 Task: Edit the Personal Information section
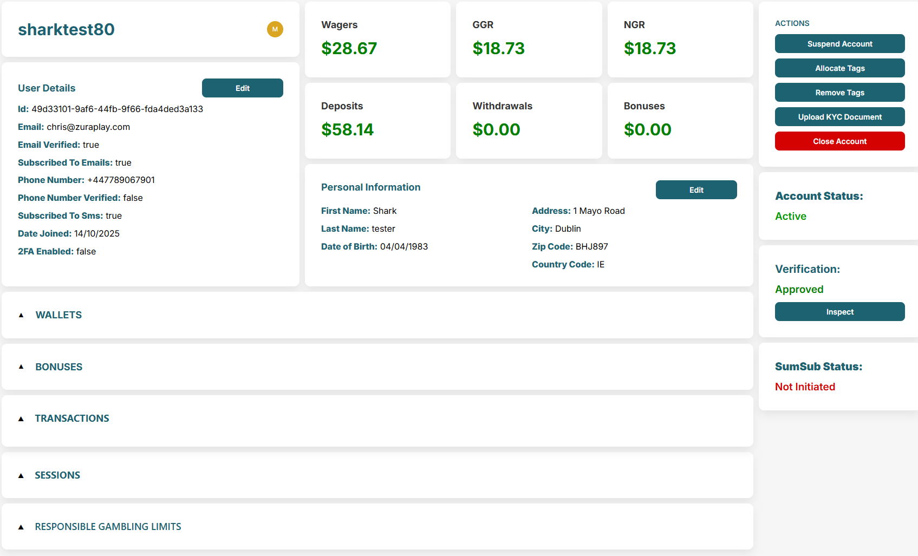[x=696, y=190]
